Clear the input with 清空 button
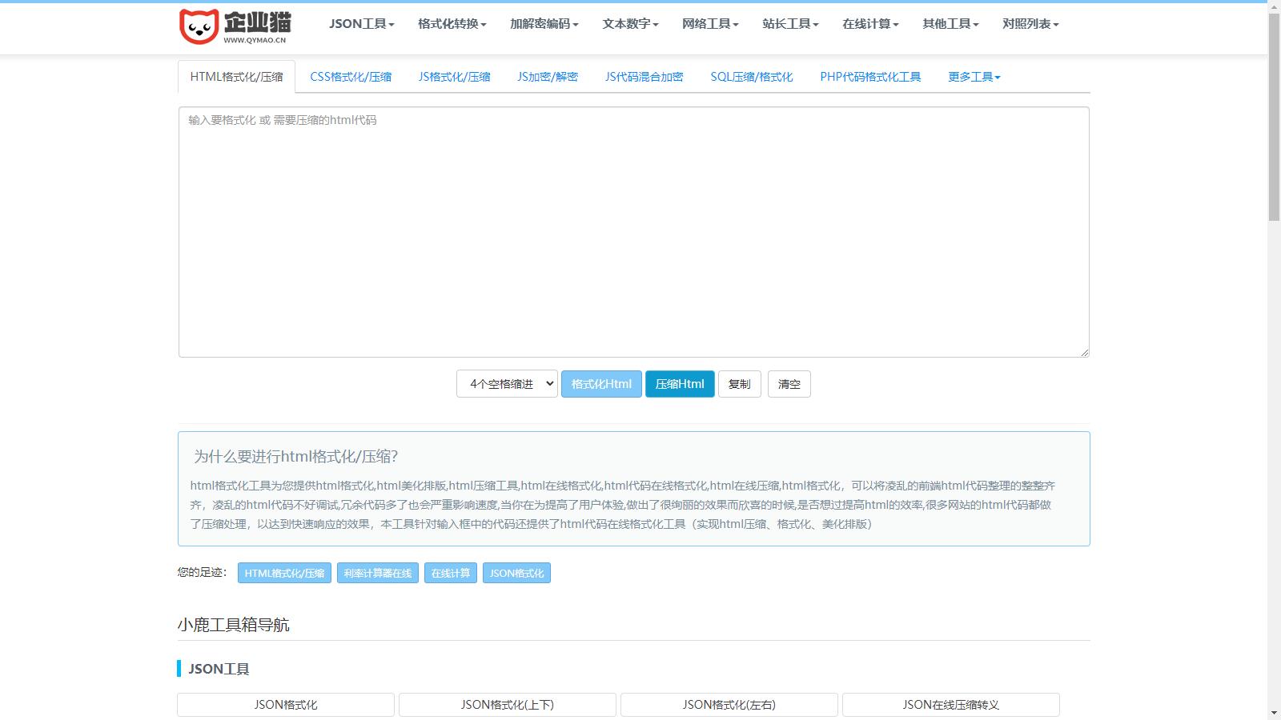1281x720 pixels. tap(789, 384)
